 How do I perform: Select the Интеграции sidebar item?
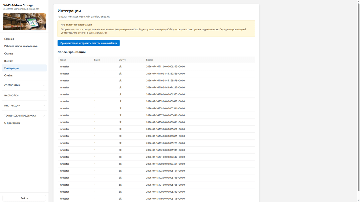pyautogui.click(x=24, y=68)
